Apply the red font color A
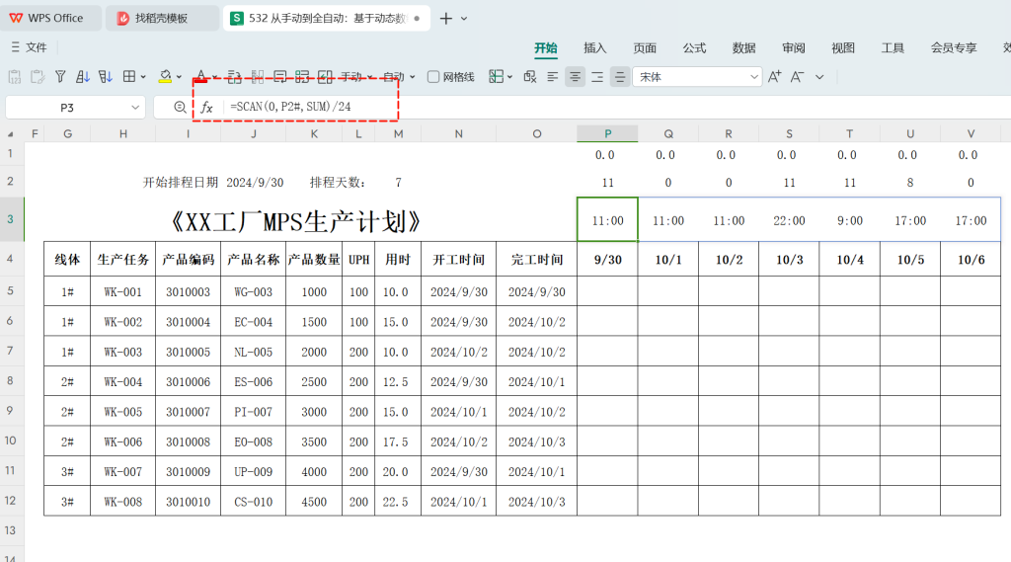Screen dimensions: 1011x562 pyautogui.click(x=201, y=77)
